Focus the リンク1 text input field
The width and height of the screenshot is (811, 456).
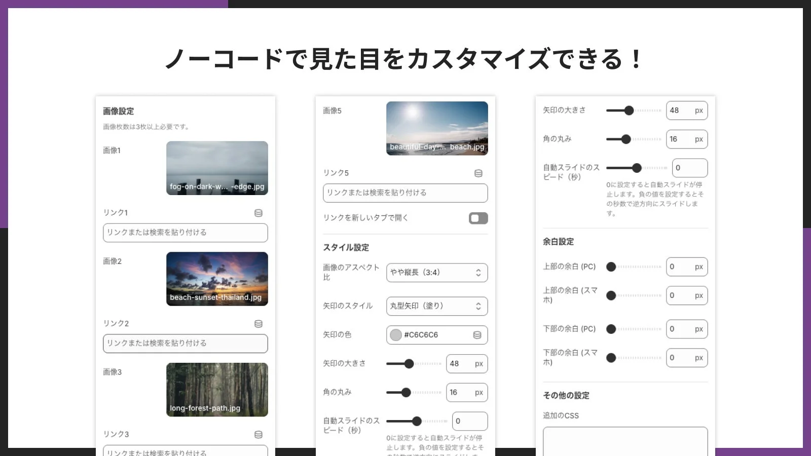[x=185, y=233]
